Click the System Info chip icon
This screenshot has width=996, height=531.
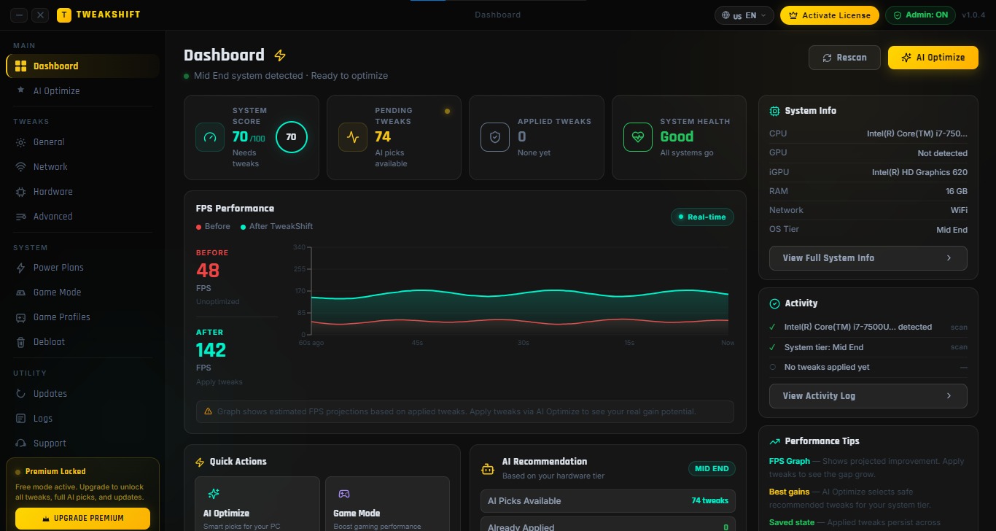(775, 111)
